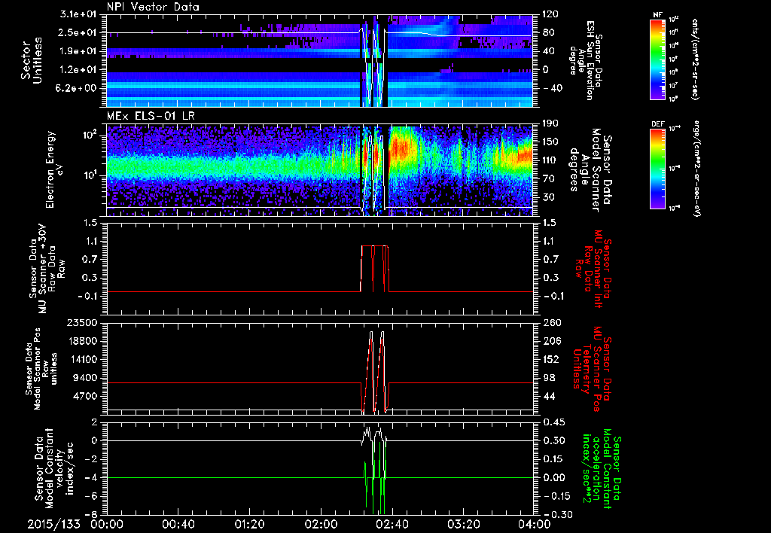Viewport: 771px width, 533px height.
Task: Click the white scanner position peaks
Action: 376,371
